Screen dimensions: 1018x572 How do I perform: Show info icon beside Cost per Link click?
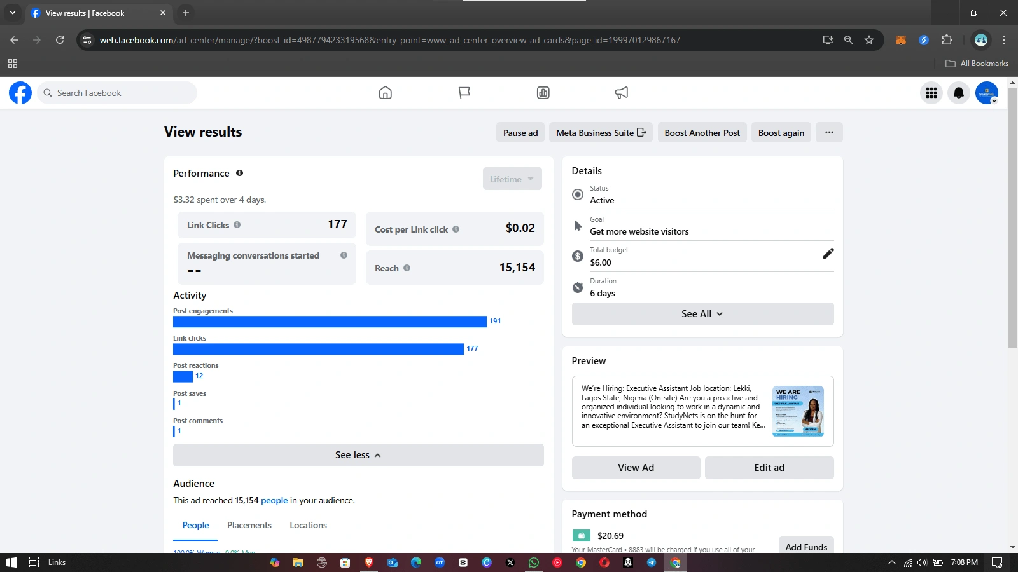click(456, 229)
